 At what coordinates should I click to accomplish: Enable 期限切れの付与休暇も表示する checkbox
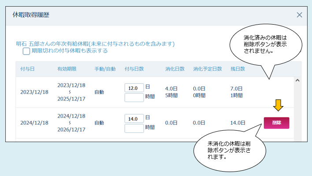click(26, 51)
